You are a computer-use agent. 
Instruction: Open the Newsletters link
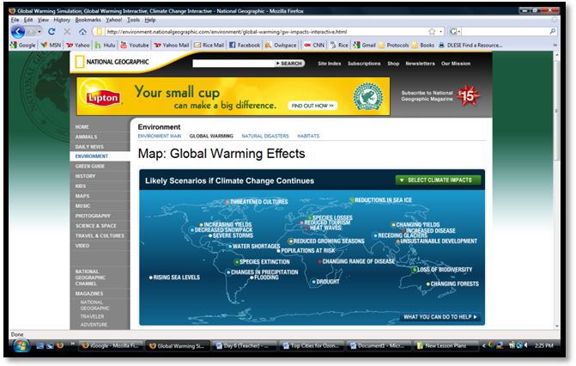point(420,64)
